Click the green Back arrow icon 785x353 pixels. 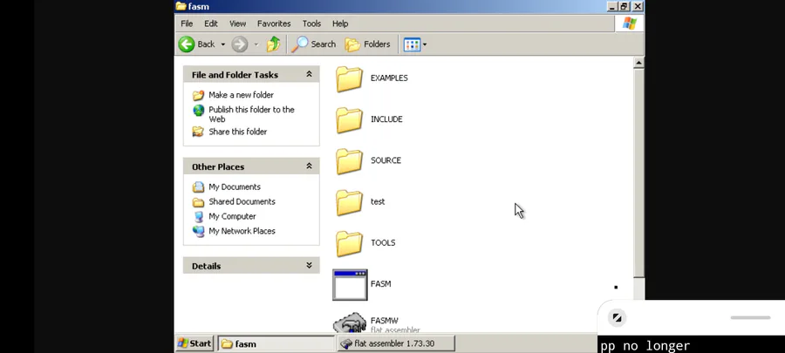coord(187,44)
